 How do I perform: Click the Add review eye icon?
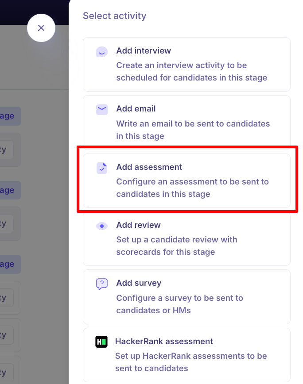102,226
